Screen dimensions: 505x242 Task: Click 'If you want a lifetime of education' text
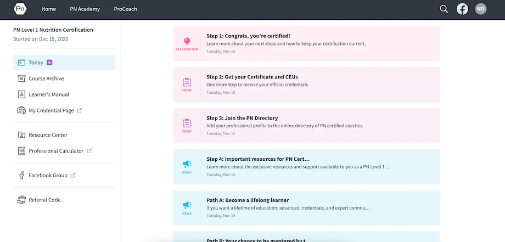[288, 208]
